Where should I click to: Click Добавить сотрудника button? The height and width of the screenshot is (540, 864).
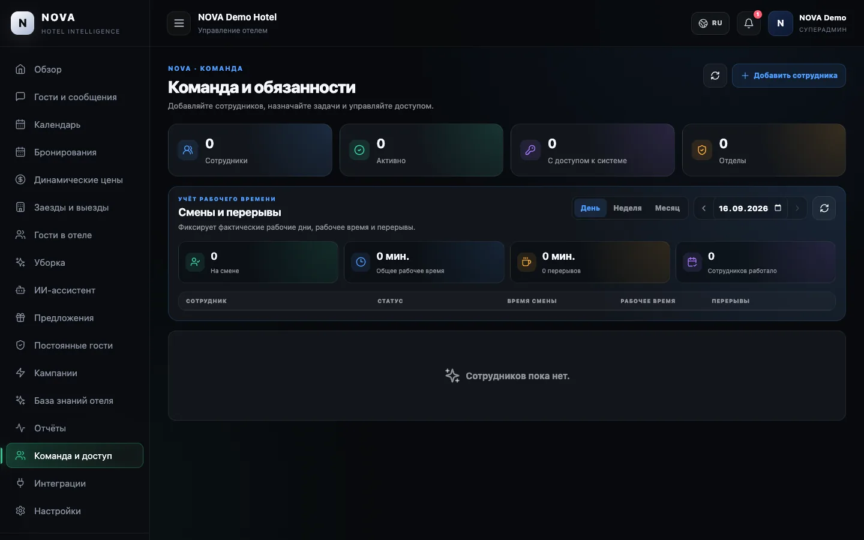(x=789, y=76)
